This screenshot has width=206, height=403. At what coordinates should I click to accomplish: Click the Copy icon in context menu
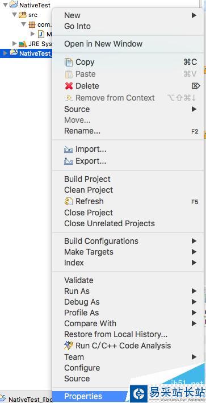click(x=69, y=62)
